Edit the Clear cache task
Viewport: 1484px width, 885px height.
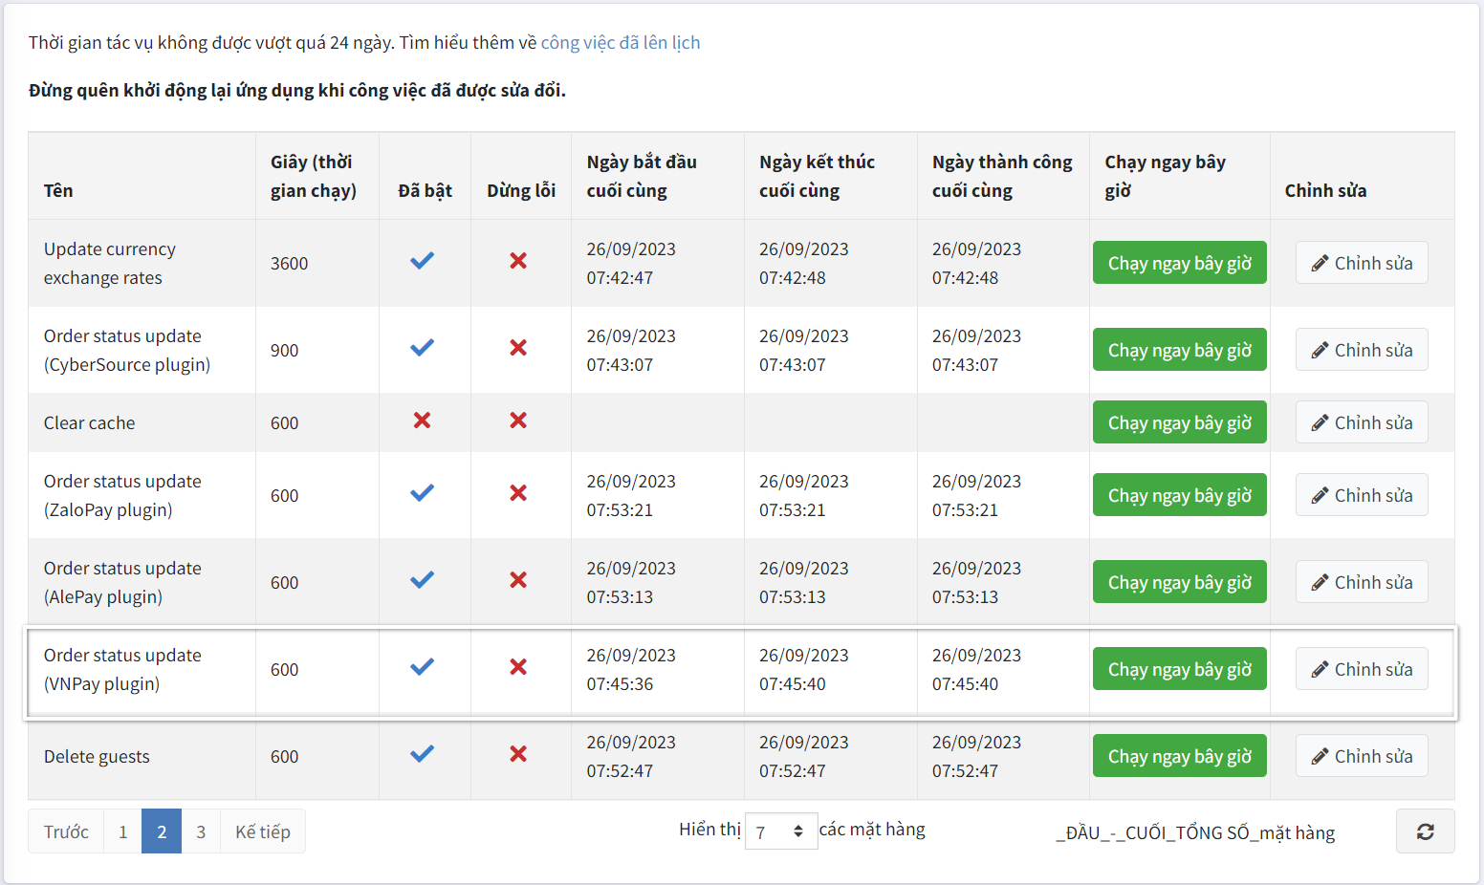[x=1362, y=422]
